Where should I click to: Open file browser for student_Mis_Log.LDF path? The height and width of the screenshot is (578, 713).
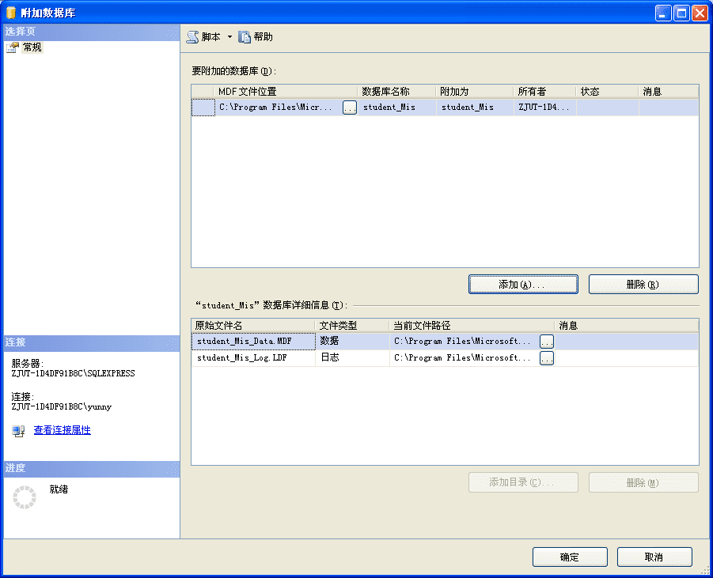547,357
